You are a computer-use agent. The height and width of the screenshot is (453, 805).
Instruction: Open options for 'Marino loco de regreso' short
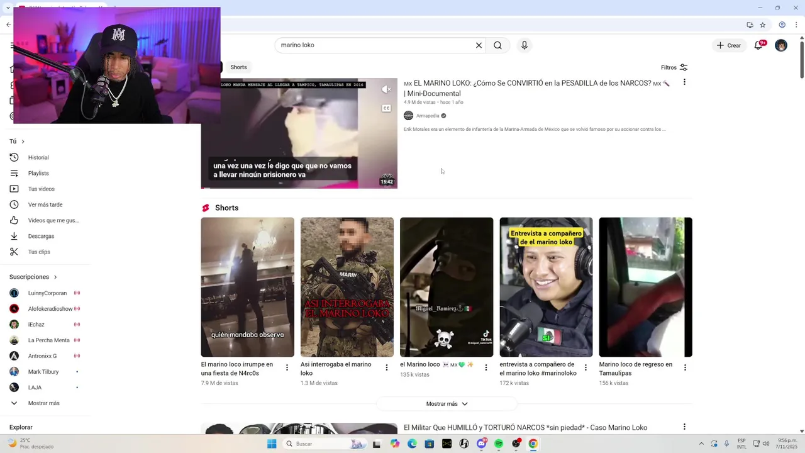[x=685, y=367]
